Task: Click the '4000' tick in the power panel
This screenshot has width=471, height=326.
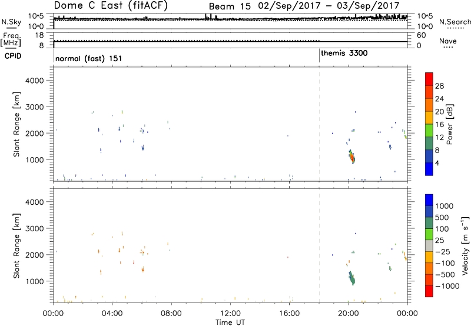Action: [x=34, y=81]
